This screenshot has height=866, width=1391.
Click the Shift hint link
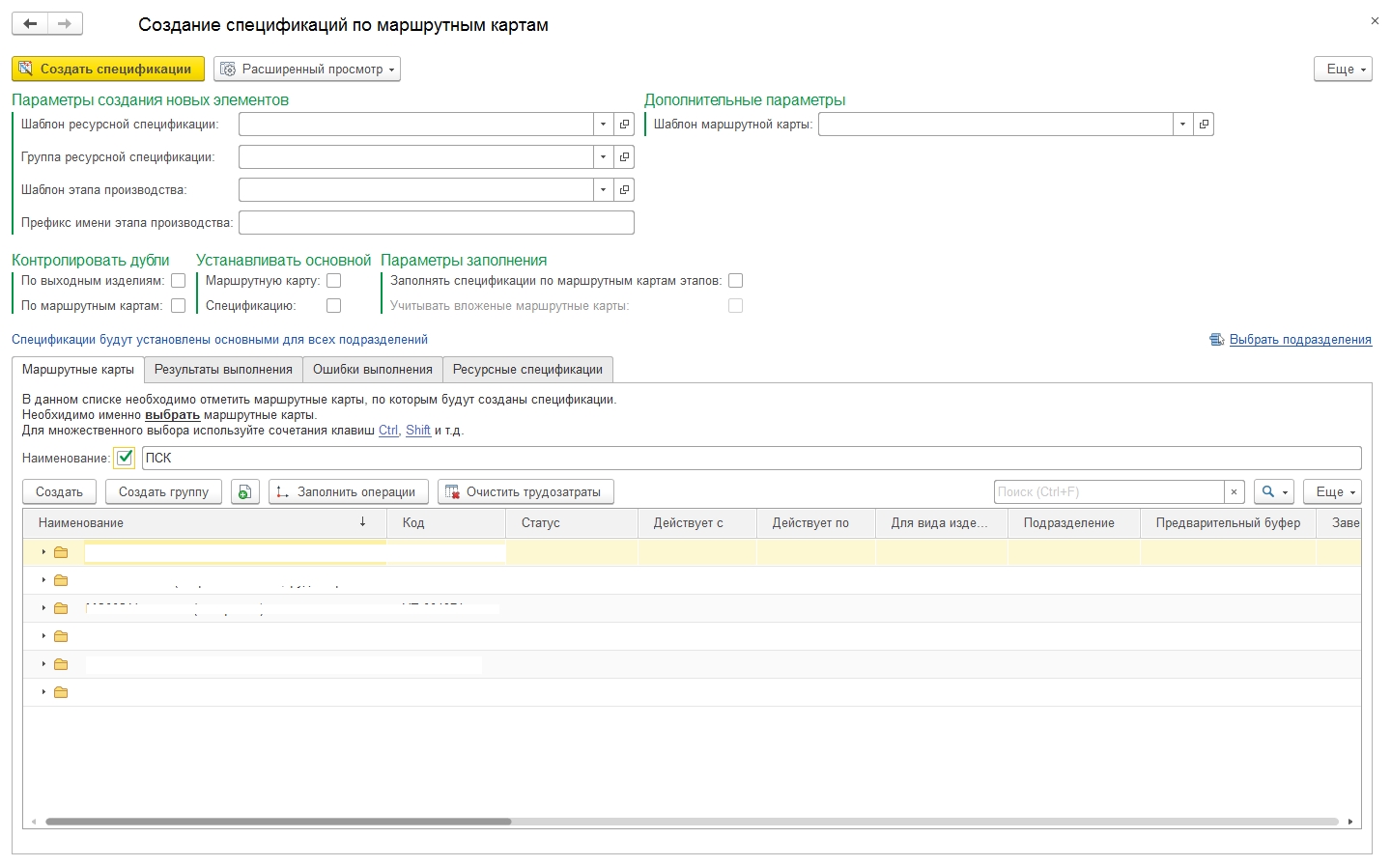[x=418, y=431]
